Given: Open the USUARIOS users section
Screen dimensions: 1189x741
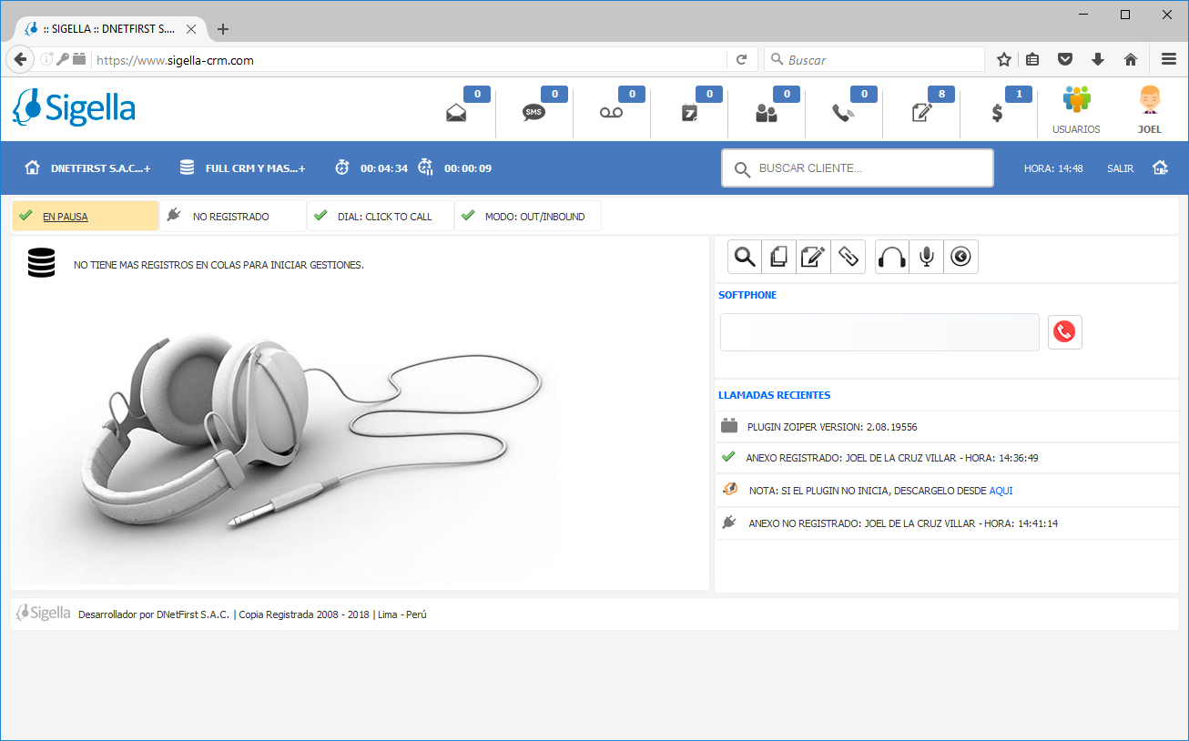Looking at the screenshot, I should 1076,110.
